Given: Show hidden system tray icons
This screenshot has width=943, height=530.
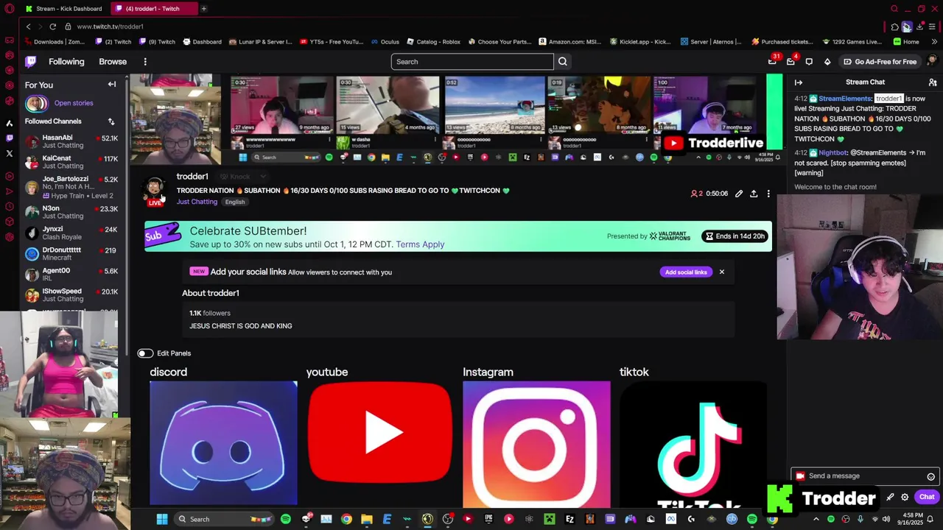Looking at the screenshot, I should [816, 519].
